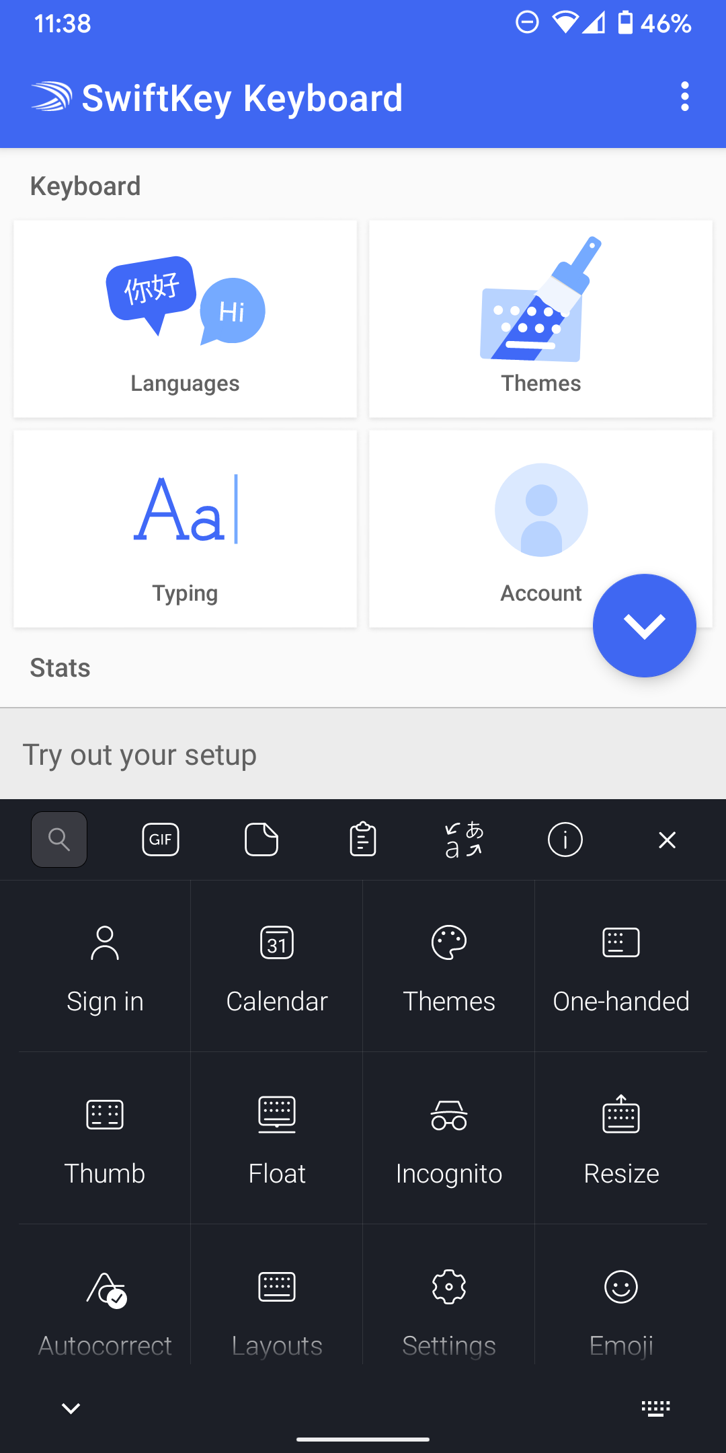Tap the translator icon in toolbar
The height and width of the screenshot is (1453, 726).
coord(464,840)
